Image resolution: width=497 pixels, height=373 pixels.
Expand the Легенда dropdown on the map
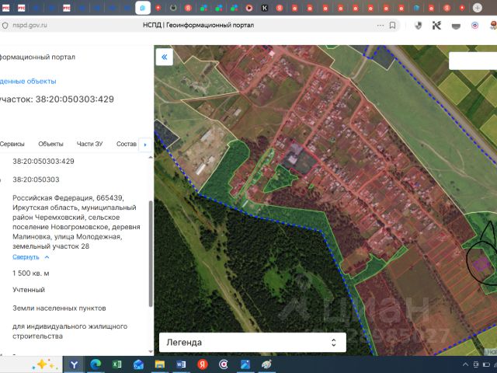coord(252,342)
